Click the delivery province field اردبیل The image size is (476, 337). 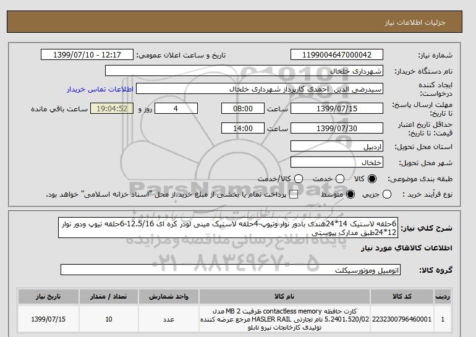[x=337, y=147]
